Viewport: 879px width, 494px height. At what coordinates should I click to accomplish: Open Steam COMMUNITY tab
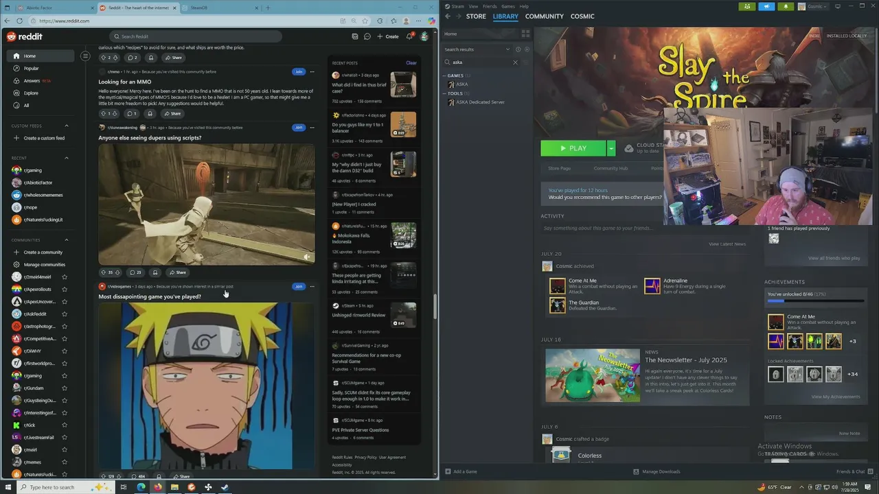(x=544, y=16)
